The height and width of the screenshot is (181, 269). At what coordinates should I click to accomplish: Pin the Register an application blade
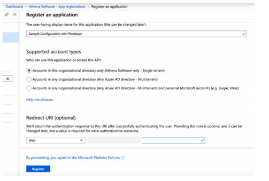tap(7, 15)
